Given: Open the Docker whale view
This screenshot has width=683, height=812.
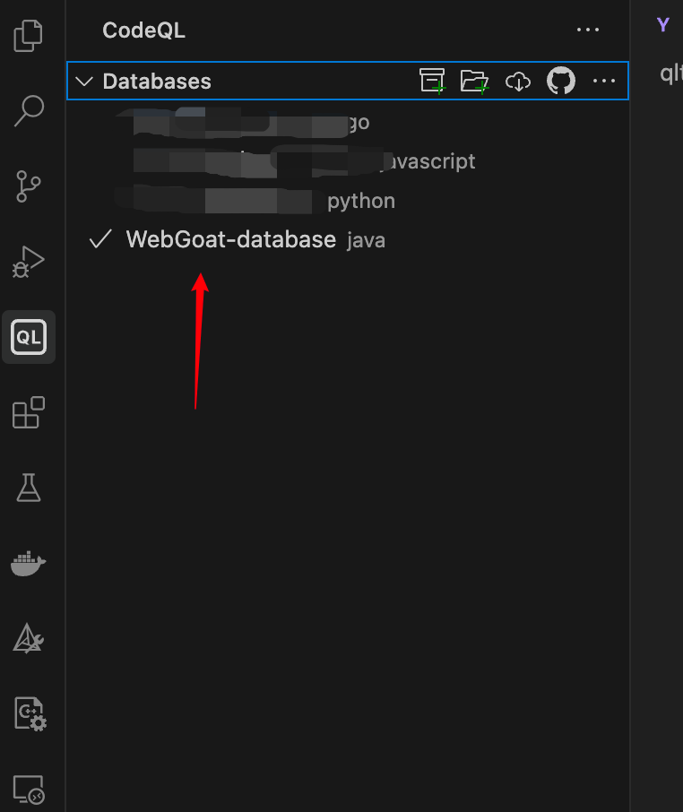Looking at the screenshot, I should pos(29,564).
